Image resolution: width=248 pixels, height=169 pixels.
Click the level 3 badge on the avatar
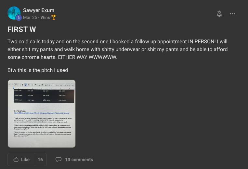19,18
